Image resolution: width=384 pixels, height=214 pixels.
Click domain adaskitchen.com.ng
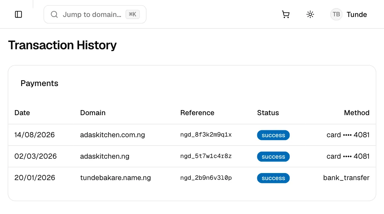113,135
